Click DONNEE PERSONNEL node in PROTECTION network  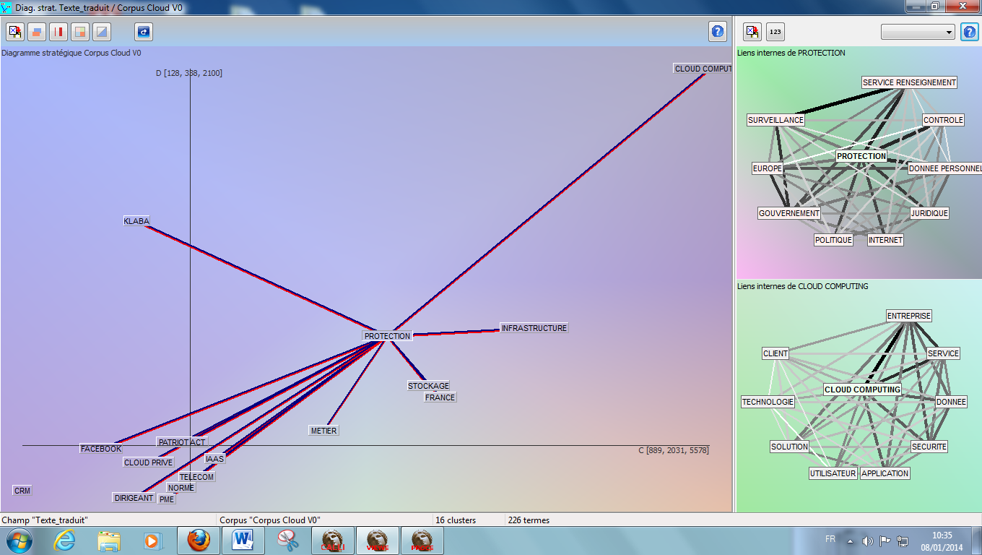[x=945, y=168]
